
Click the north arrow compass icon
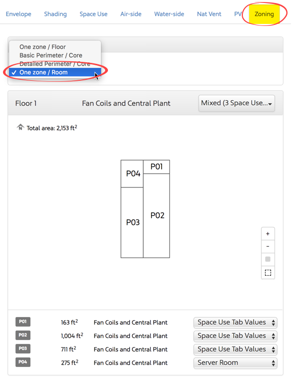(x=20, y=127)
